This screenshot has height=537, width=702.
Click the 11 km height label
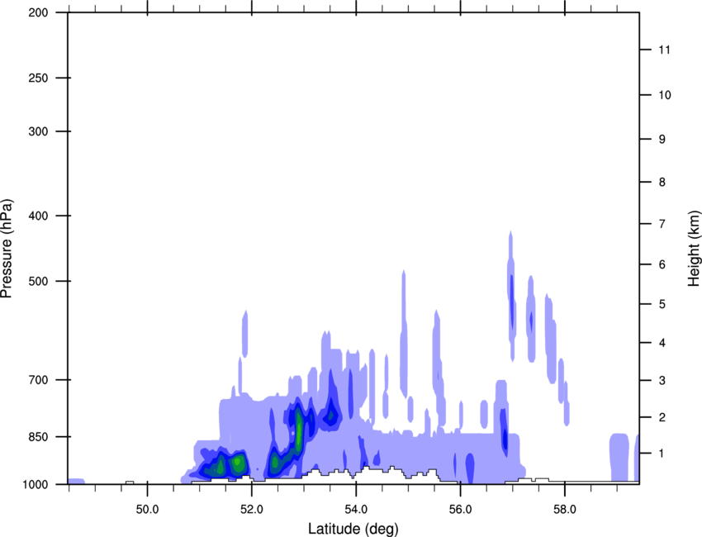(x=664, y=50)
